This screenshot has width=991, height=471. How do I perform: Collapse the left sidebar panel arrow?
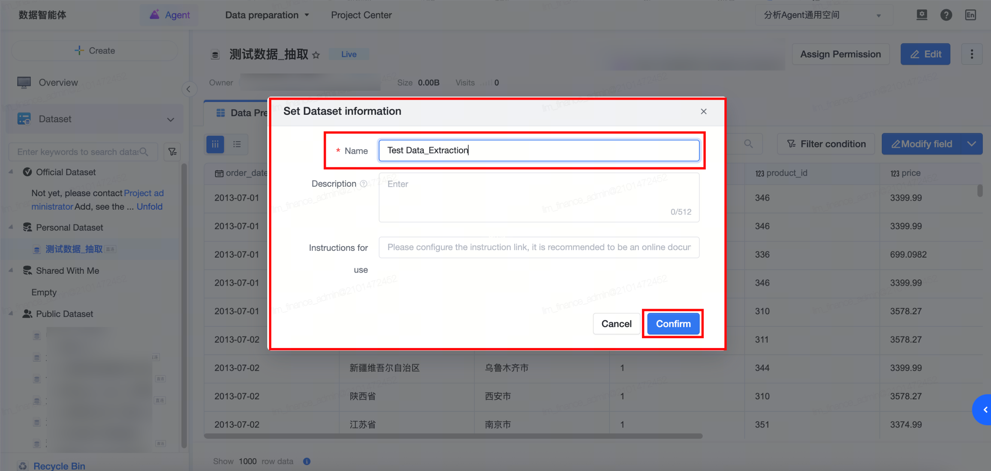pos(188,90)
